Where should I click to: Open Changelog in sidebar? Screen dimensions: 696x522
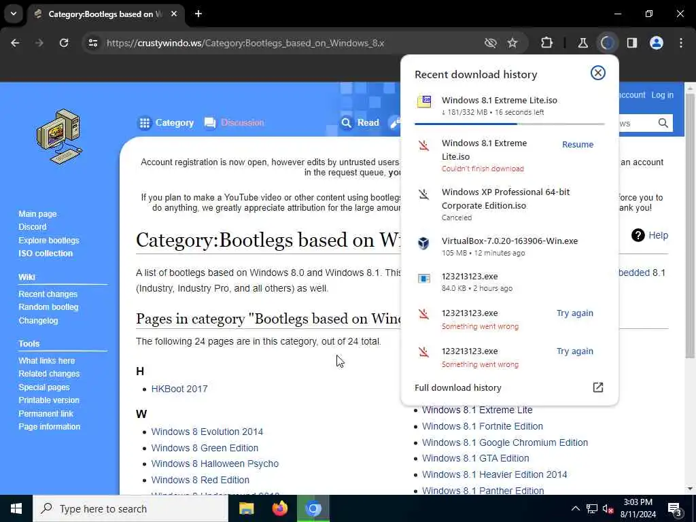(38, 321)
